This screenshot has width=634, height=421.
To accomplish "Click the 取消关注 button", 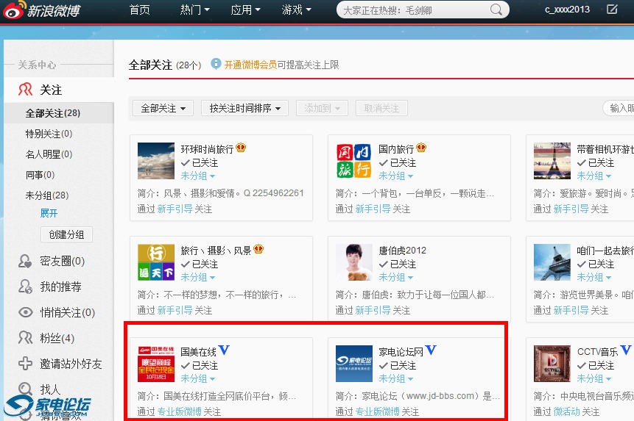I will tap(381, 108).
